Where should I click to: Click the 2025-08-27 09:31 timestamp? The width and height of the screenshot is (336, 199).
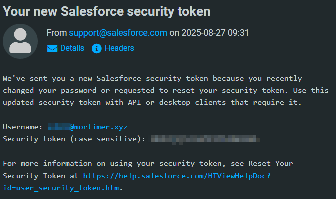pyautogui.click(x=215, y=33)
